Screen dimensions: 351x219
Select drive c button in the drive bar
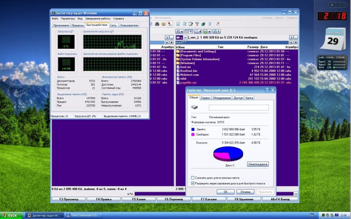click(x=189, y=32)
